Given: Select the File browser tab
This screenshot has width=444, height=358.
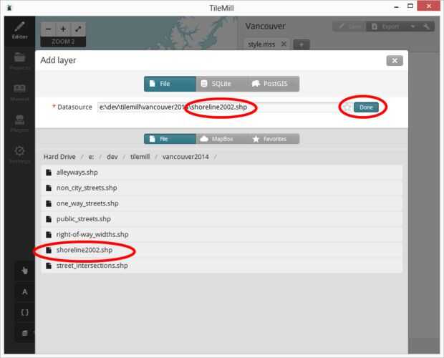Looking at the screenshot, I should [x=170, y=139].
